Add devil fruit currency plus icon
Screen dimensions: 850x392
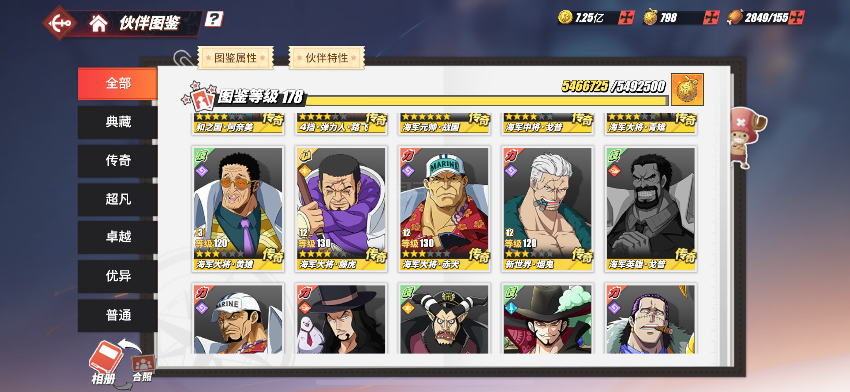pyautogui.click(x=711, y=17)
